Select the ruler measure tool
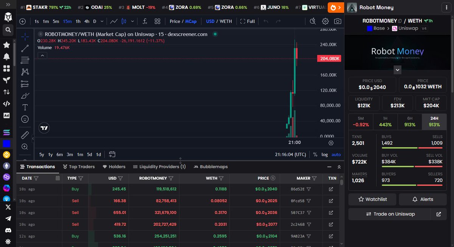 pos(25,135)
